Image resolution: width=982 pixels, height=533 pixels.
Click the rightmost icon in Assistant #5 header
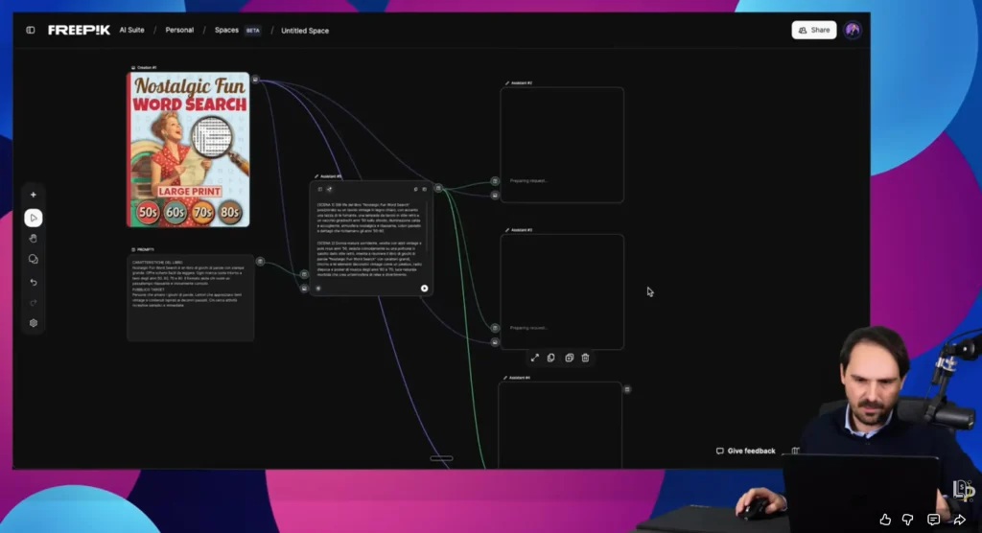(425, 189)
